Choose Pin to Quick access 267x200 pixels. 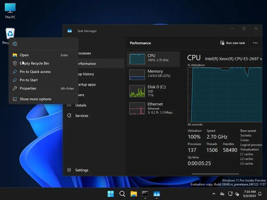[44, 72]
